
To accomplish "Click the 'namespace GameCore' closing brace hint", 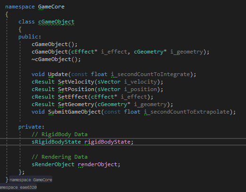I will (31, 180).
